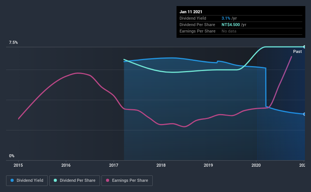
Task: Click the teal endpoint marker at chart's right edge
Action: pyautogui.click(x=304, y=47)
